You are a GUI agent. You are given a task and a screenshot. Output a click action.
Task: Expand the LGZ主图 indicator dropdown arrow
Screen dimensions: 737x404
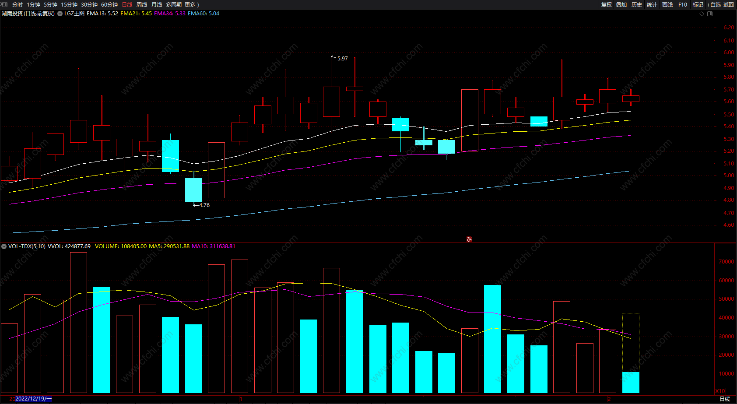[60, 14]
